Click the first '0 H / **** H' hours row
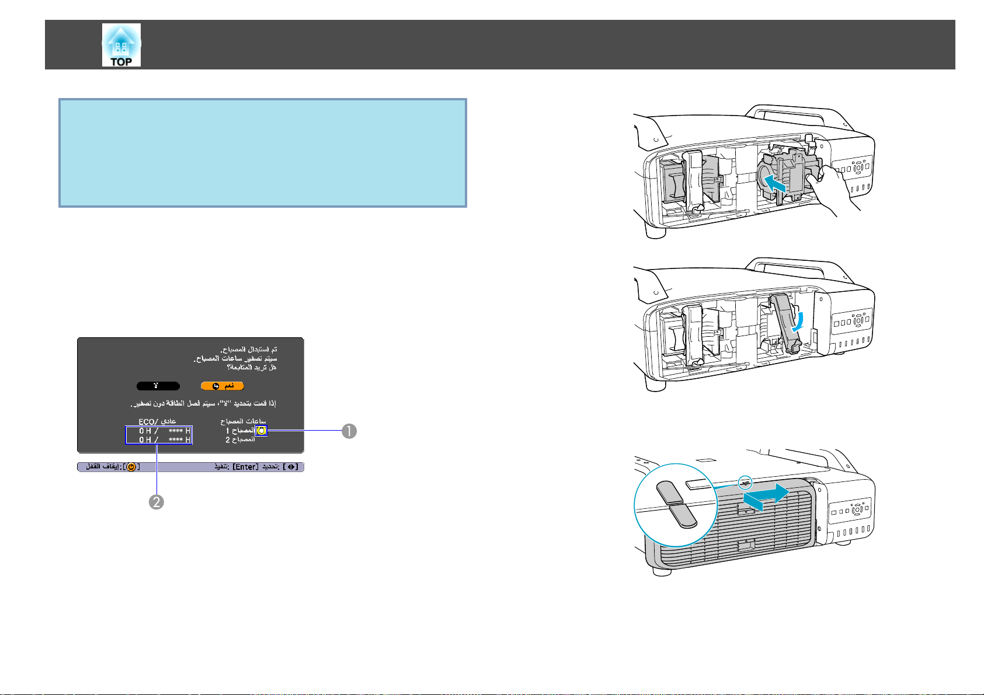Screen dimensions: 984x695 (x=165, y=431)
